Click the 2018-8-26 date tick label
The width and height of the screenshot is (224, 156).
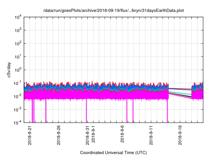tap(59, 135)
